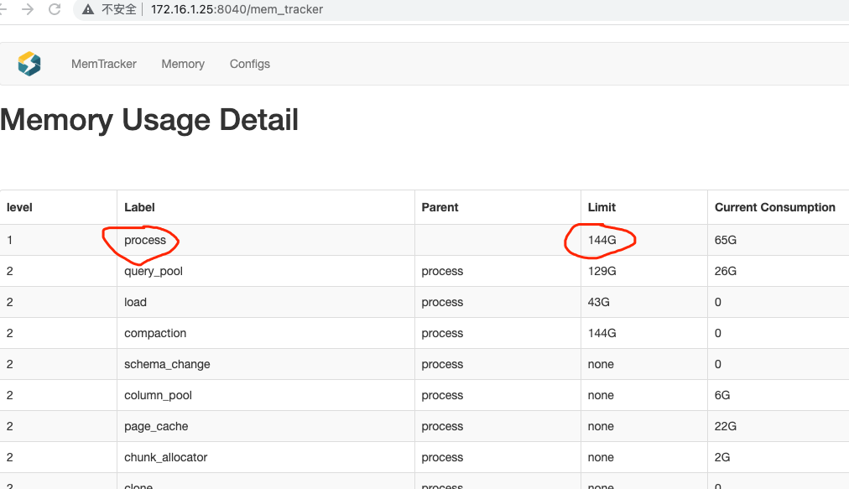Go back using the browser back arrow
This screenshot has width=849, height=489.
[x=5, y=9]
